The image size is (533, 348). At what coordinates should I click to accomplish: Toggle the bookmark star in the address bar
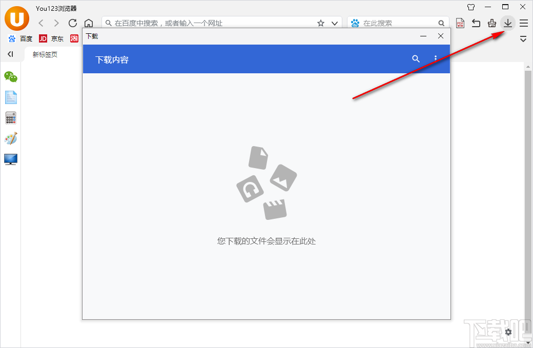coord(320,23)
